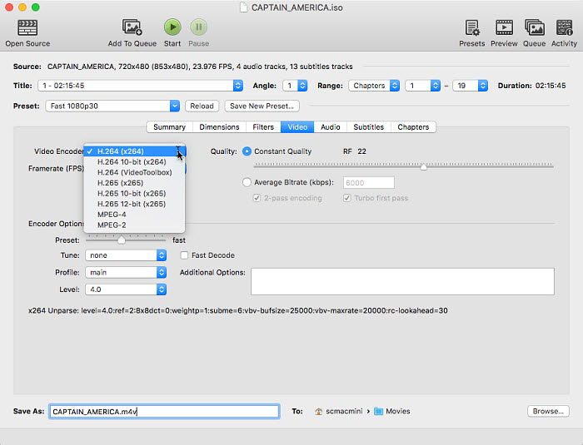The width and height of the screenshot is (583, 445).
Task: Open the Activity log icon
Action: point(564,27)
